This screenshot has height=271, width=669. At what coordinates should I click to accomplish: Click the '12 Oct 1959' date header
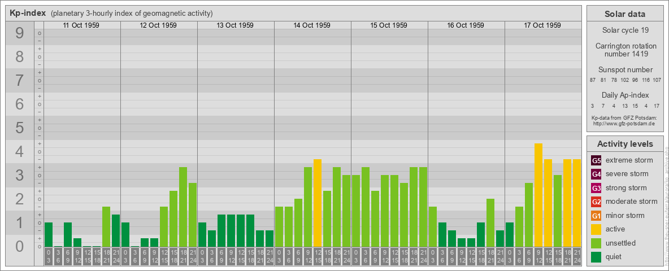[158, 25]
